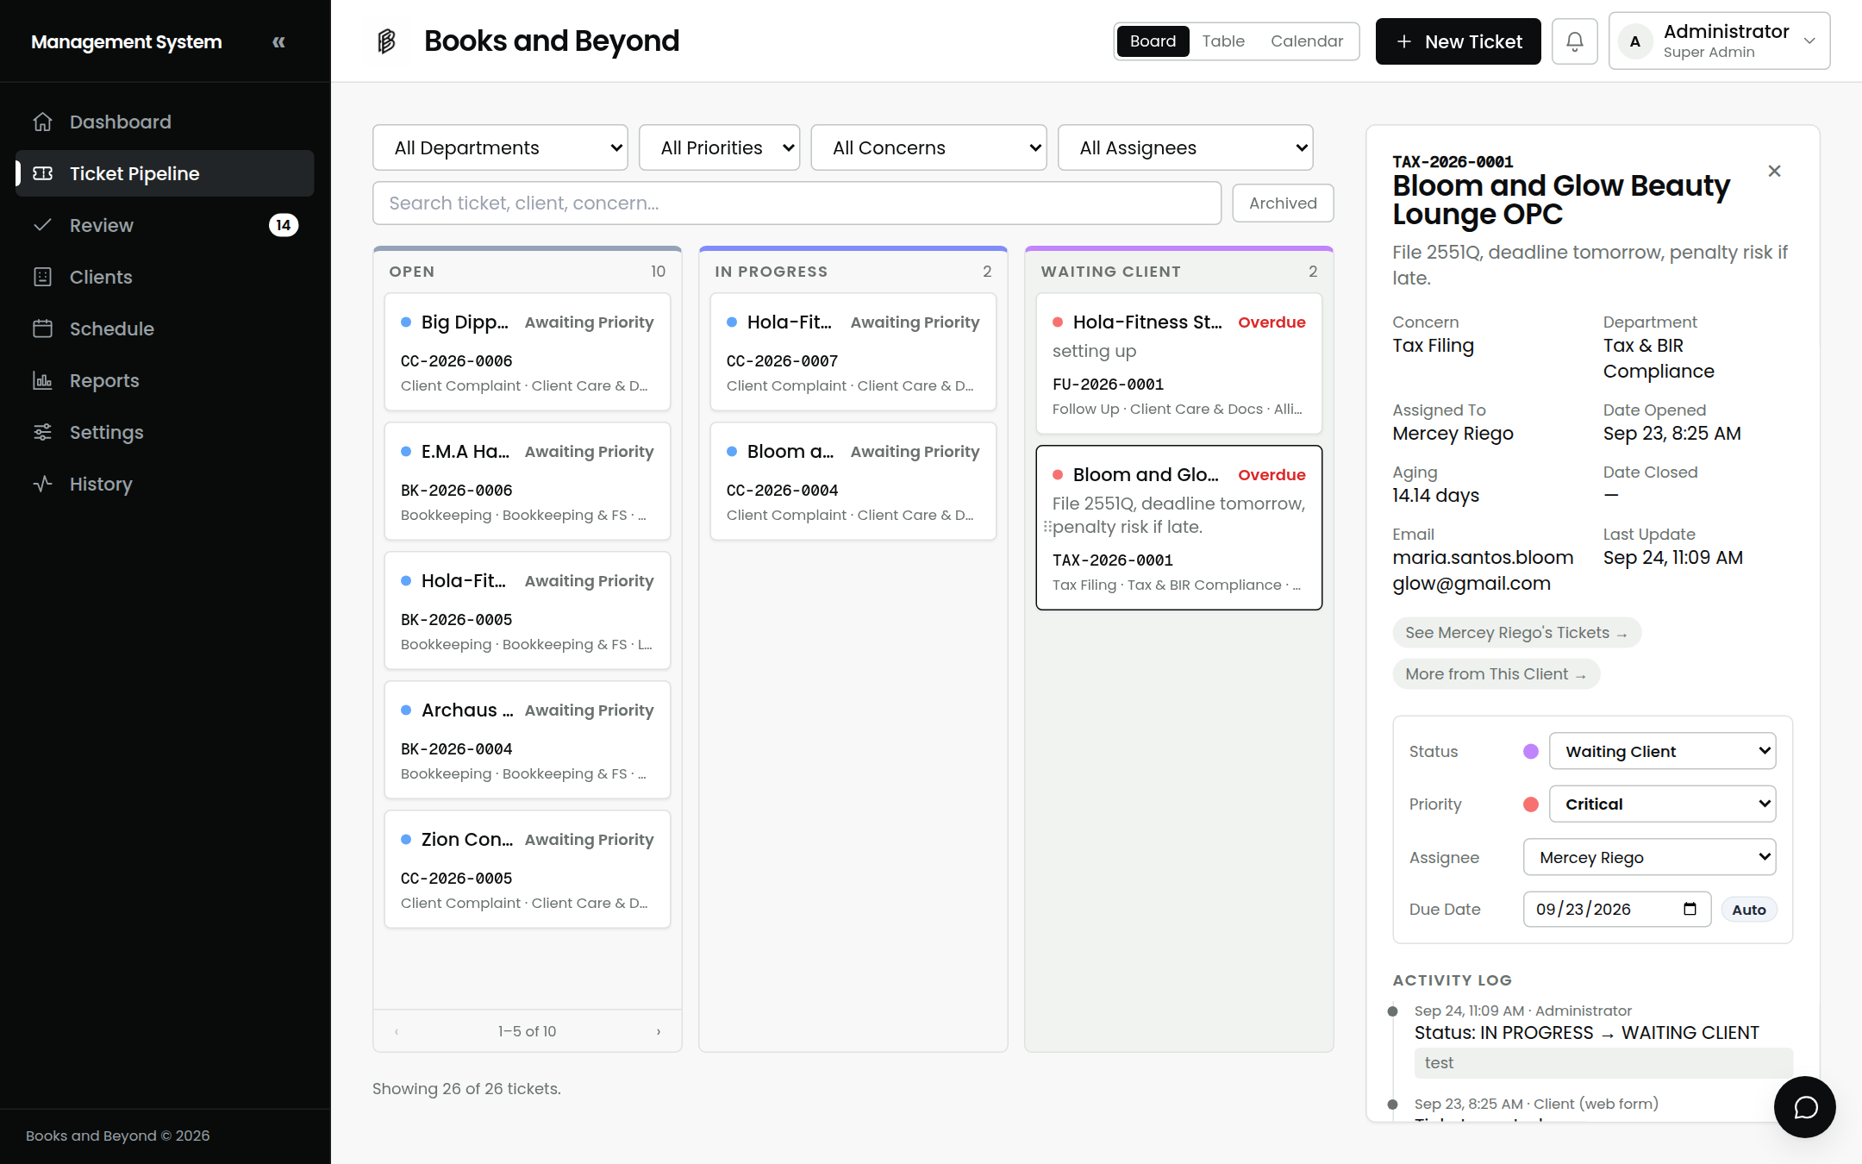
Task: Open the Reports chart icon
Action: [43, 380]
